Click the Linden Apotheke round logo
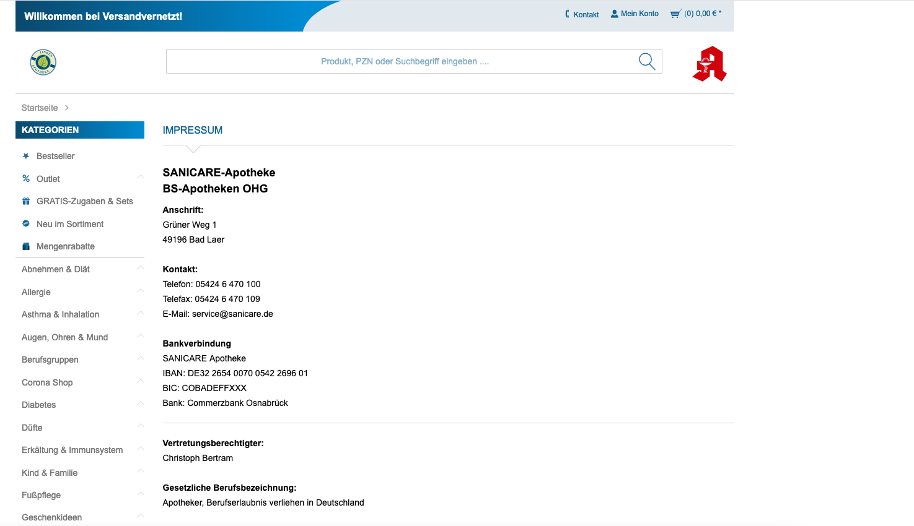Viewport: 914px width, 526px height. (43, 63)
